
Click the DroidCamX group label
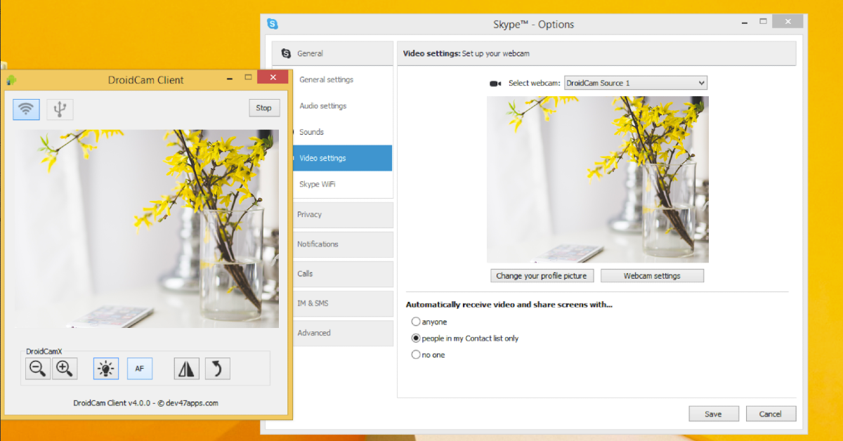[x=44, y=351]
